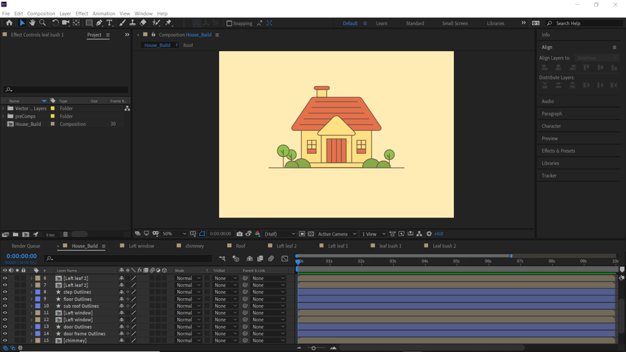
Task: Open the Animation menu
Action: coord(104,14)
